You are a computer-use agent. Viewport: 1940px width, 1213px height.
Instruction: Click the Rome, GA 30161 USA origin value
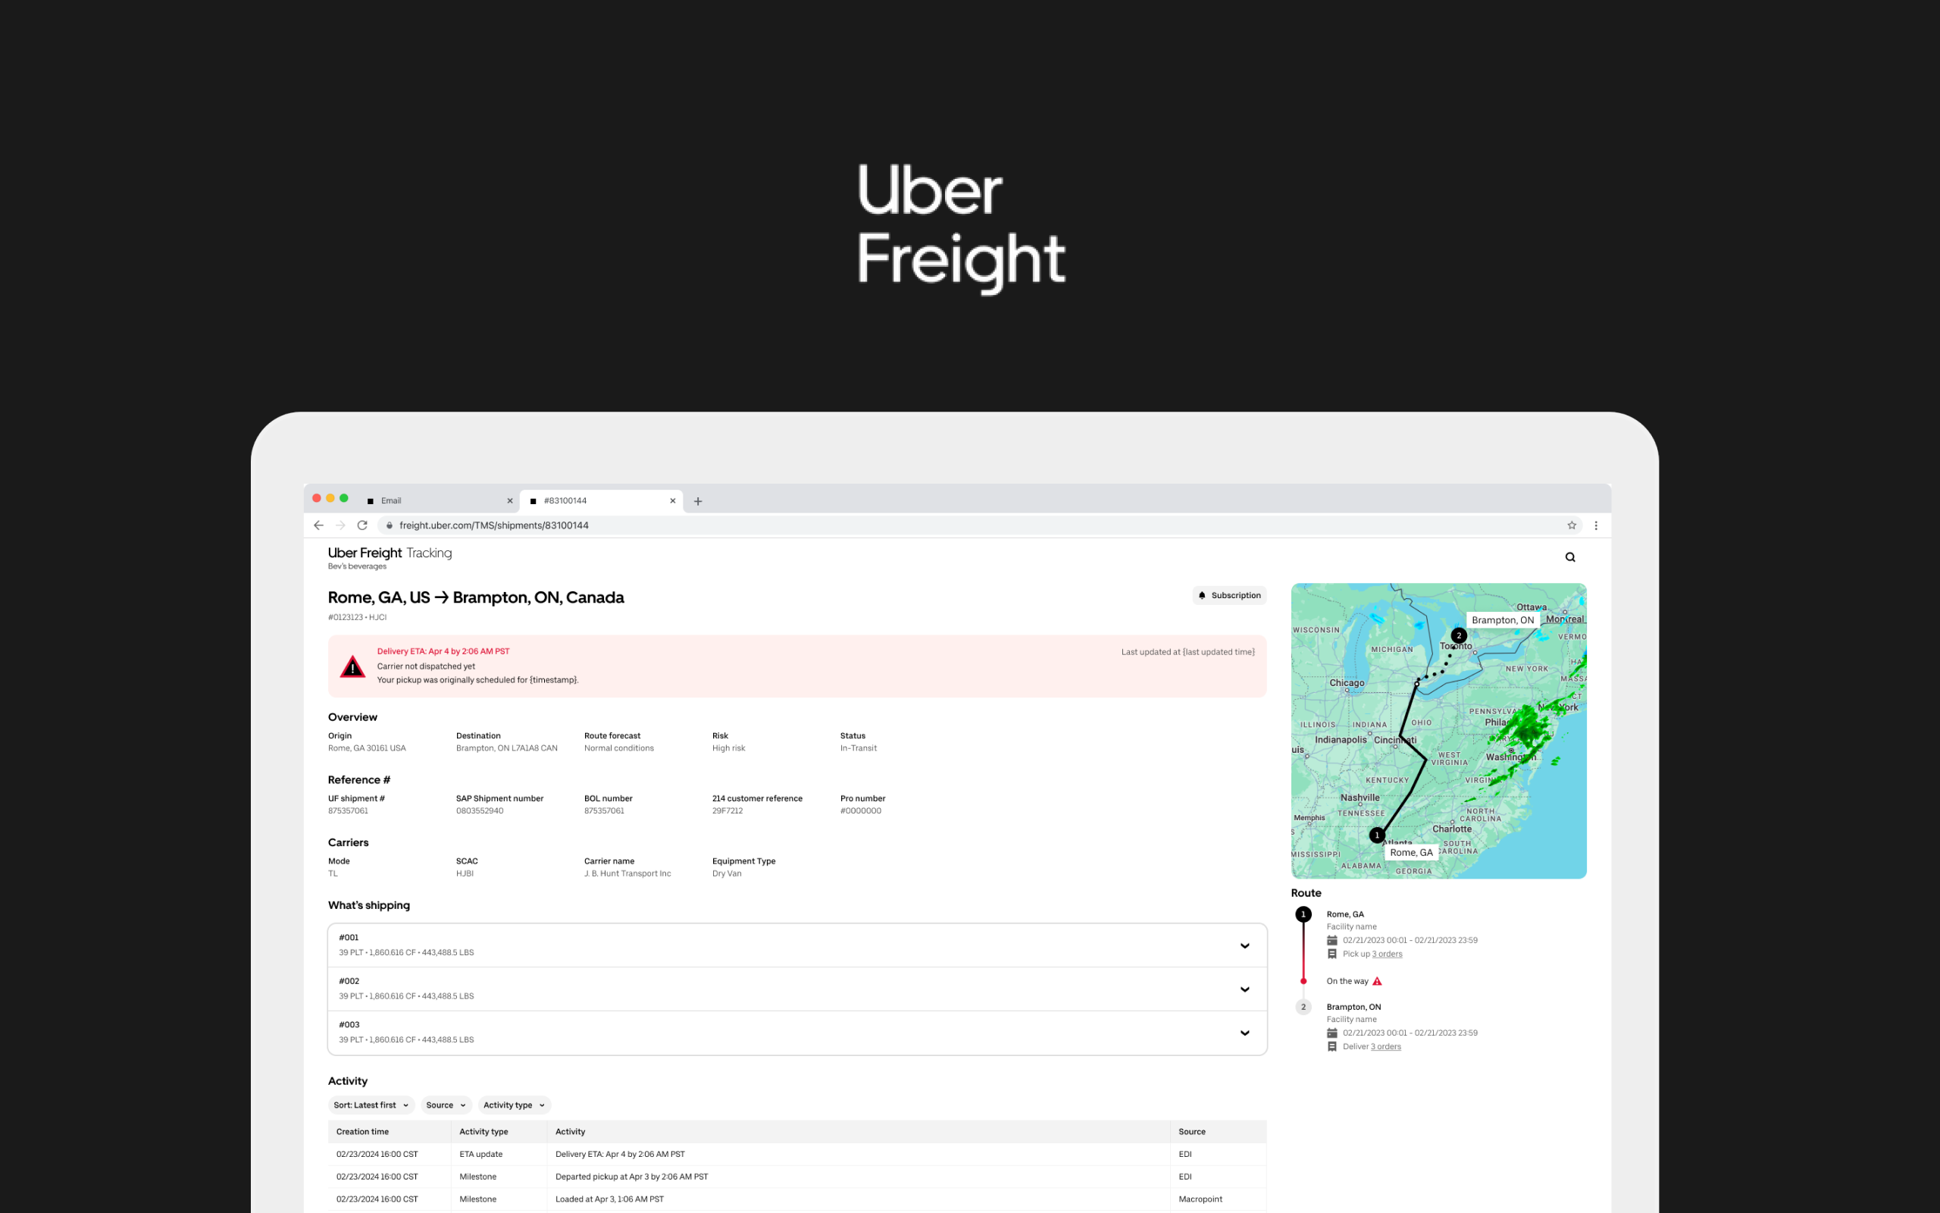[366, 748]
